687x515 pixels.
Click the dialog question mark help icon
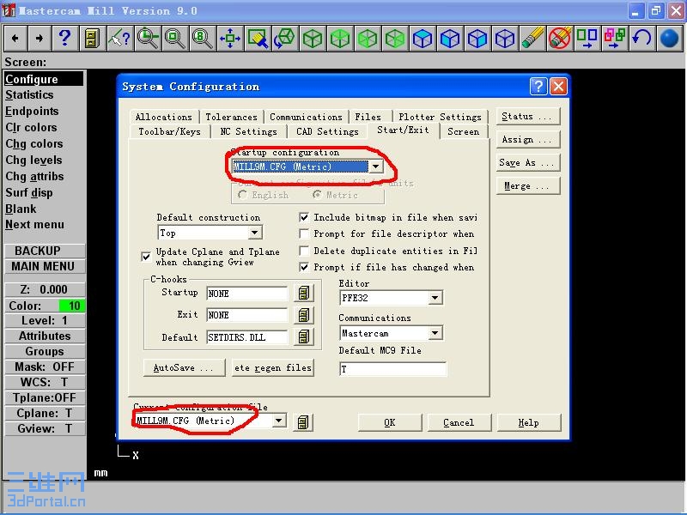[538, 87]
